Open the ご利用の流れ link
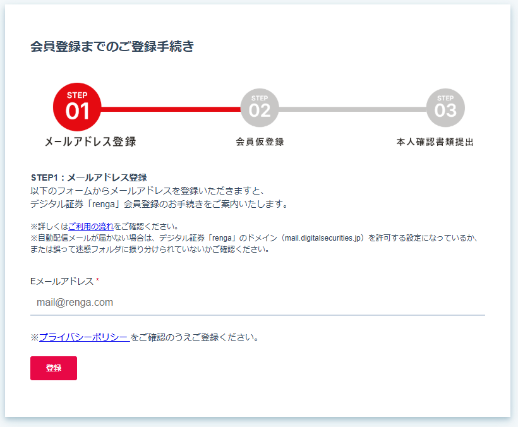 (x=91, y=226)
